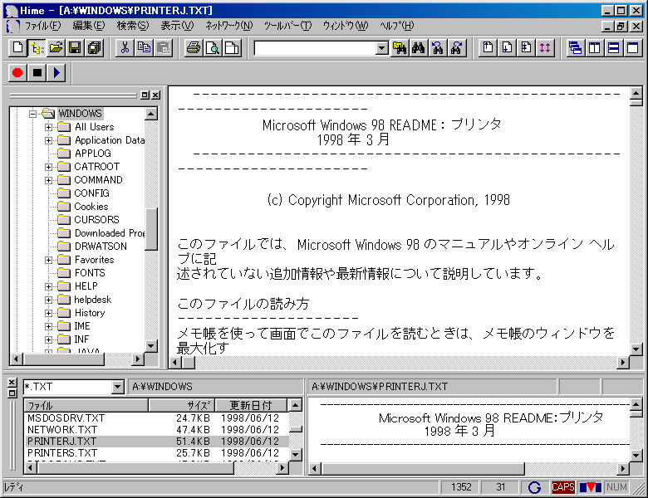Expand the Favorites folder
Image resolution: width=648 pixels, height=498 pixels.
49,260
